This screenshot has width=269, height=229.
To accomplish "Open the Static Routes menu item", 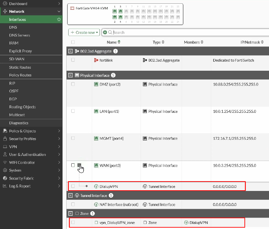I will (20, 67).
